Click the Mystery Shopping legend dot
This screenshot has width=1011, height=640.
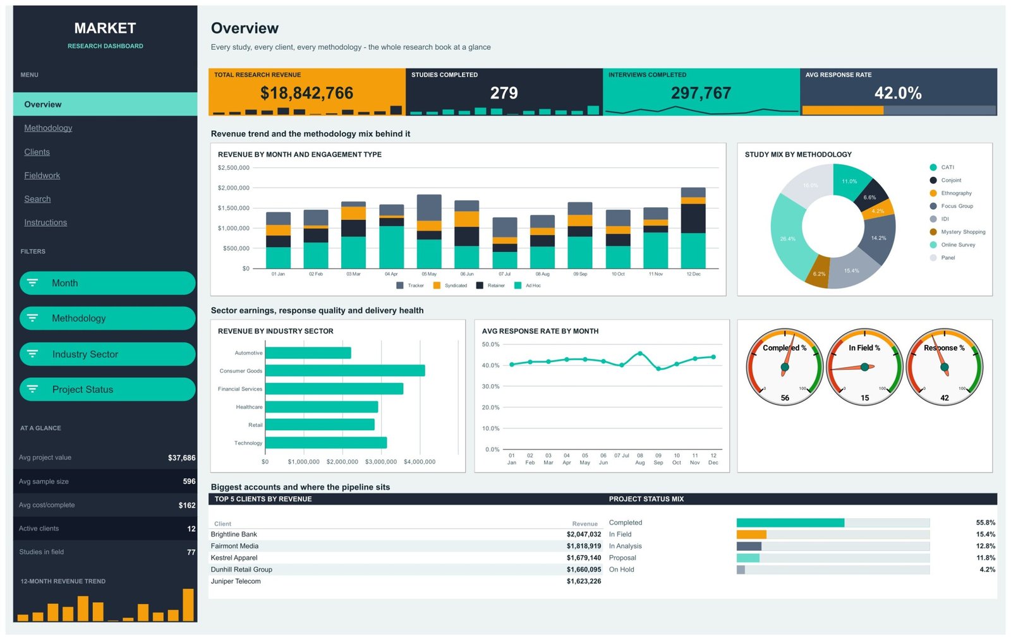[x=933, y=232]
